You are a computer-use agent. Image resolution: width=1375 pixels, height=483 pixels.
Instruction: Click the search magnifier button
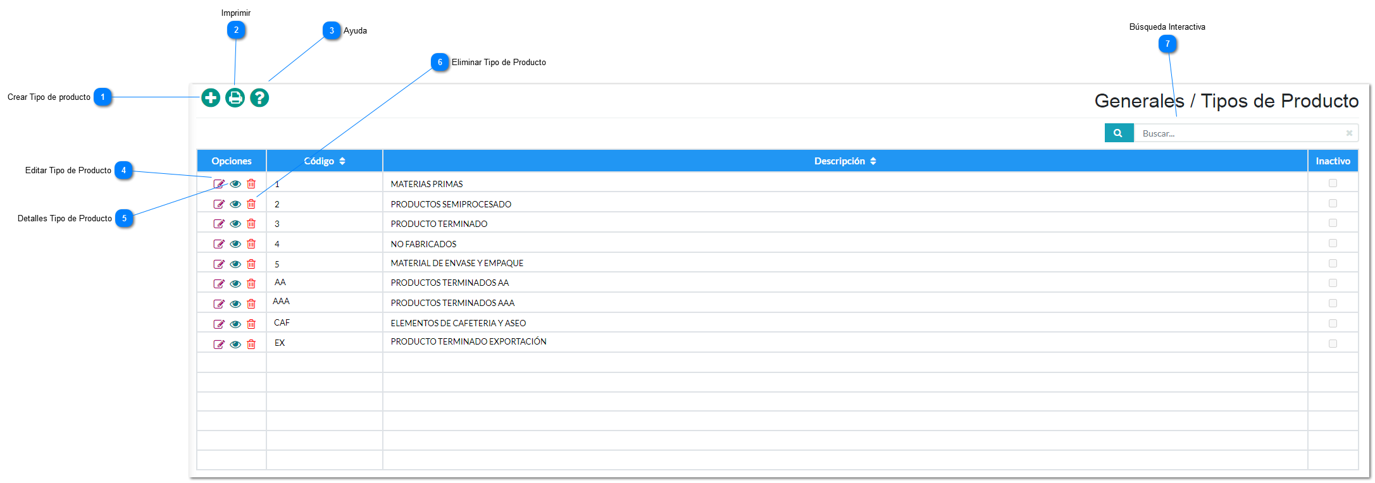(x=1119, y=133)
